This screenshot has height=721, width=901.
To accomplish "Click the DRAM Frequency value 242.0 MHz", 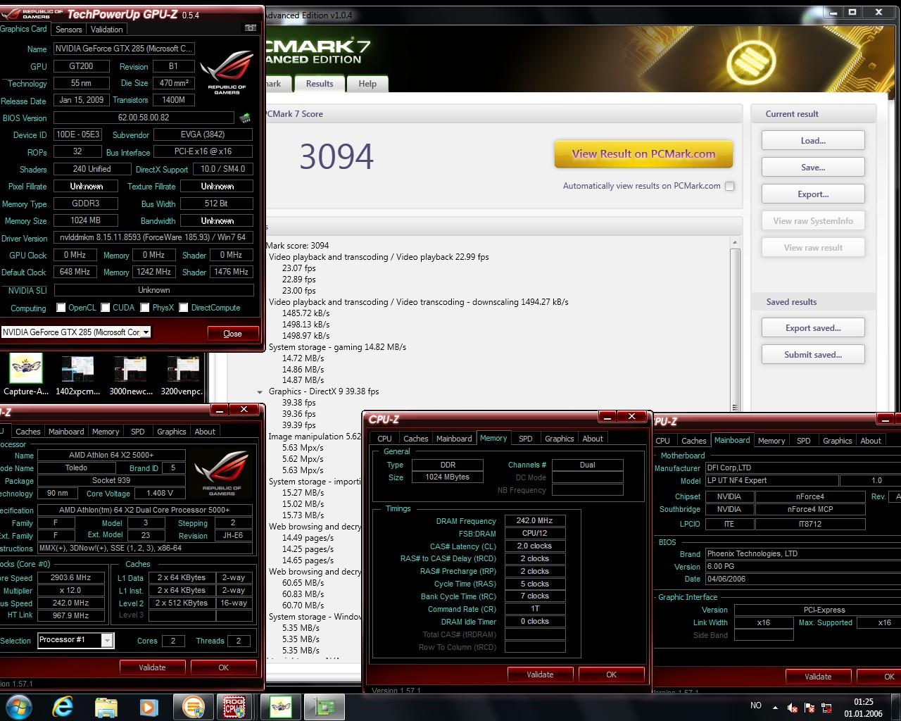I will [534, 521].
